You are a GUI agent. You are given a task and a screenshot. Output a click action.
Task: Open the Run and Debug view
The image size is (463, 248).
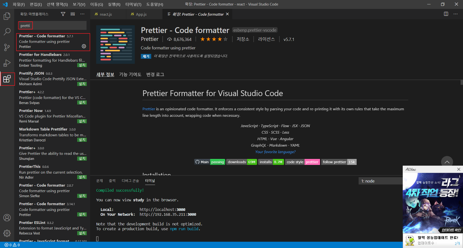tap(7, 63)
